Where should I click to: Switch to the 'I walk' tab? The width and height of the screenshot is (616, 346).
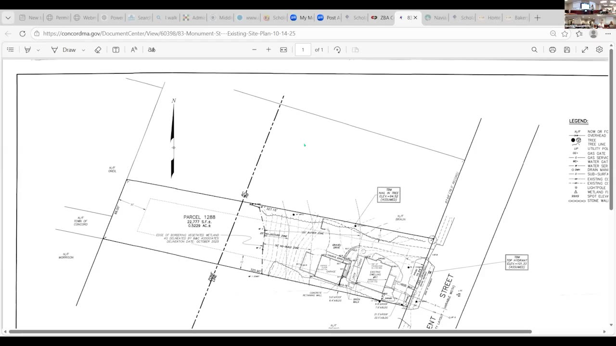pyautogui.click(x=167, y=18)
